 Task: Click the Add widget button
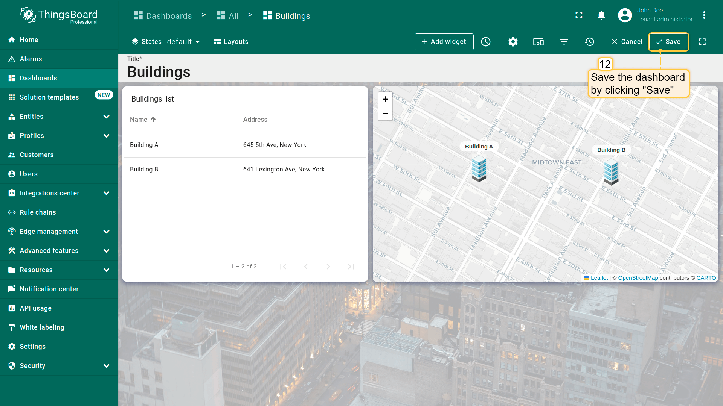coord(444,42)
